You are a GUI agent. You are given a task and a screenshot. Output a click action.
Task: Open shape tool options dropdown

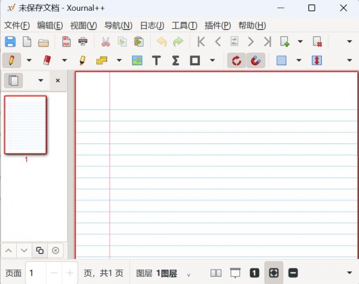212,60
